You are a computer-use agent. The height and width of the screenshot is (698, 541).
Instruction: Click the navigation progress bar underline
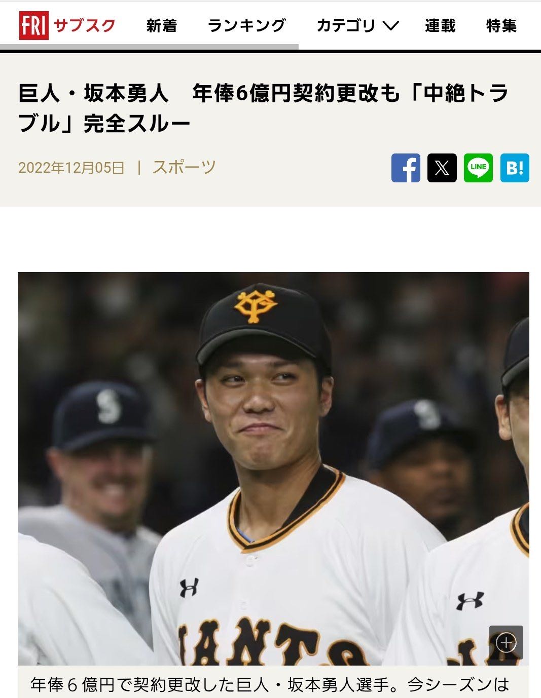149,47
